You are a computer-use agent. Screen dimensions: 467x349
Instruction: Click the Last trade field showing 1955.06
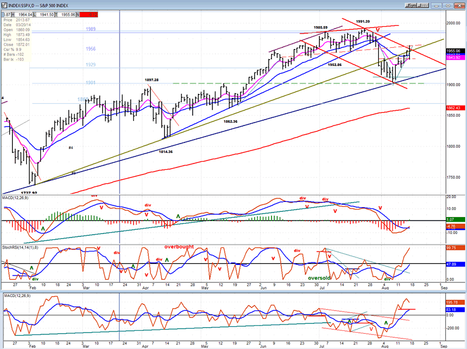66,15
